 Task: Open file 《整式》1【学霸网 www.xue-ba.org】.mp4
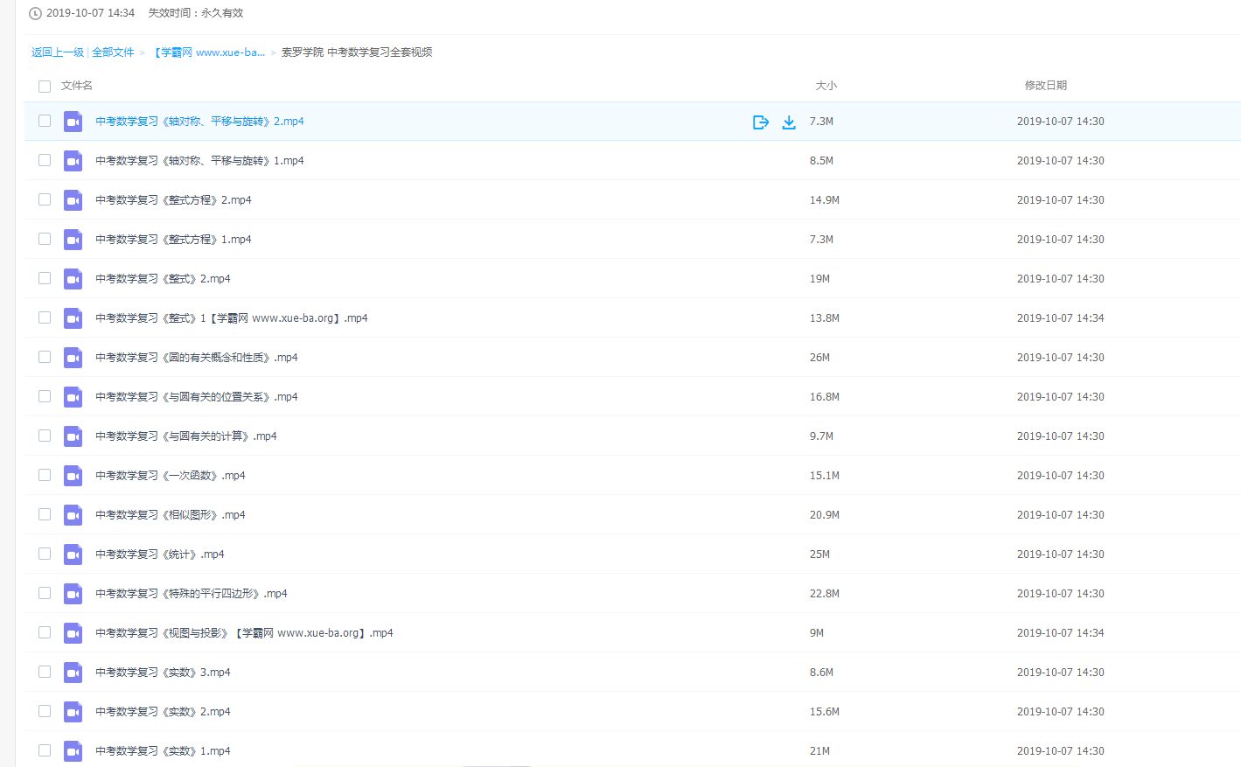[232, 318]
